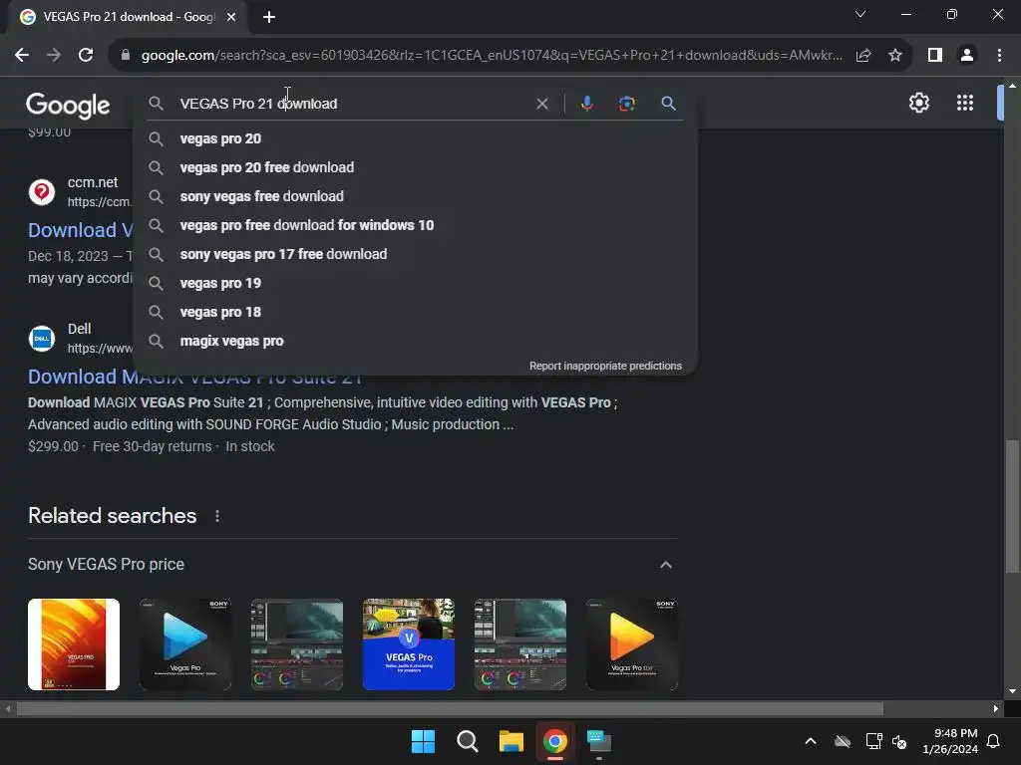Show hidden system tray icons
Screen dimensions: 1021x765
tap(810, 741)
